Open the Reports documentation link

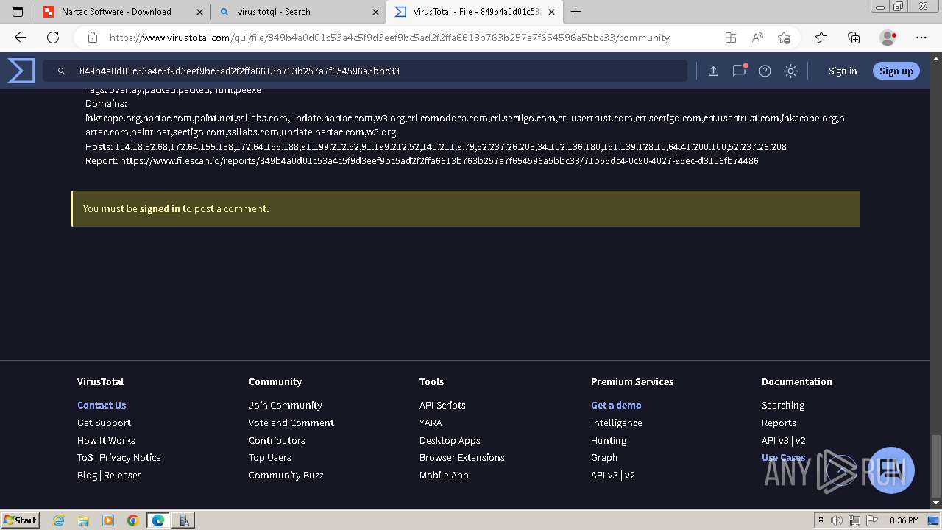(779, 423)
